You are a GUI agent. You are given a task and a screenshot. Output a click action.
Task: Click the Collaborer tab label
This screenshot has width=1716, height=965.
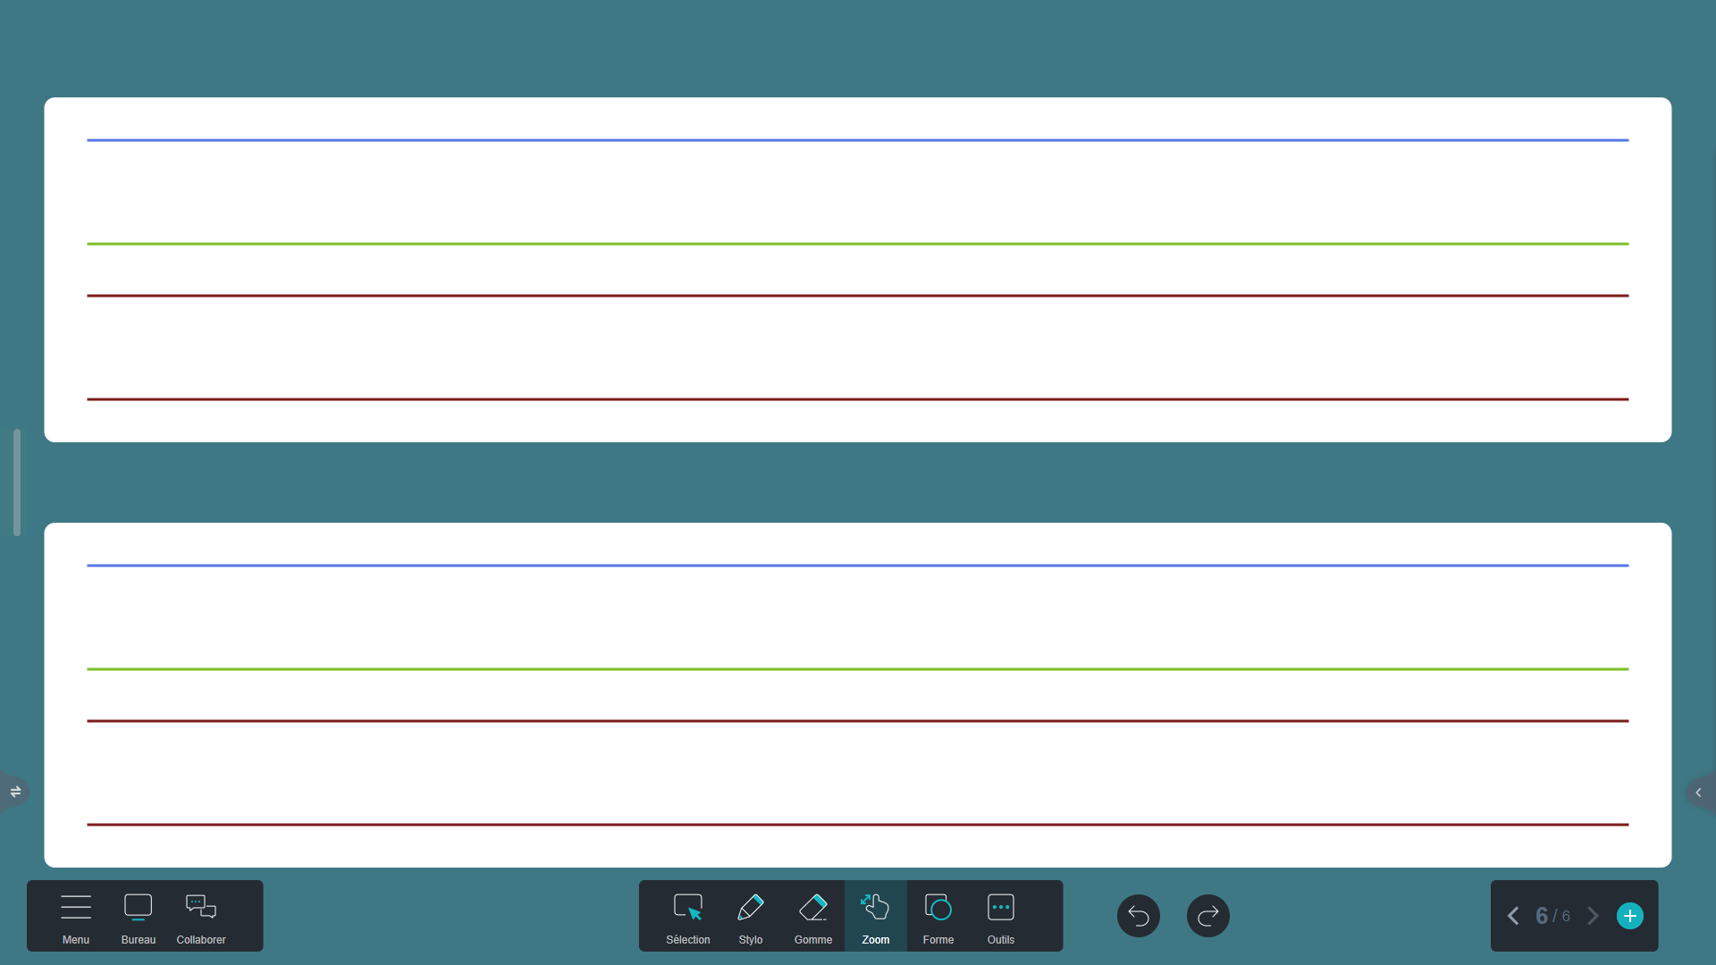200,939
